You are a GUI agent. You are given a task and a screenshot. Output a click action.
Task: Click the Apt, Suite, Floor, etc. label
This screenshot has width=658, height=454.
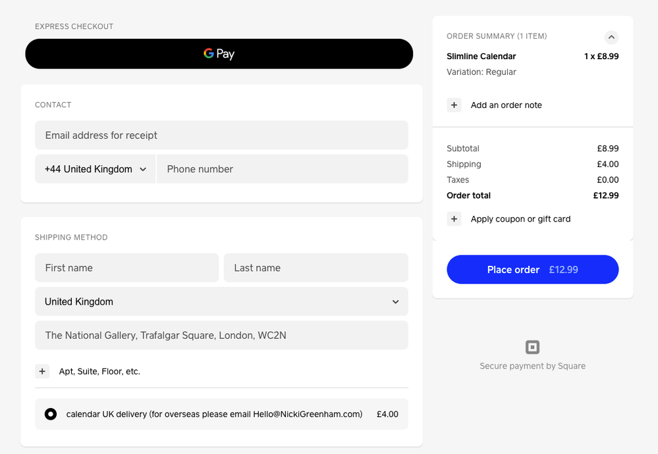coord(99,371)
